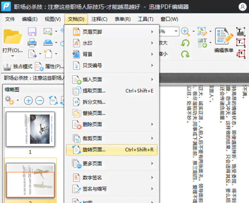Click the send email envelope icon
The width and height of the screenshot is (249, 203).
(x=48, y=32)
